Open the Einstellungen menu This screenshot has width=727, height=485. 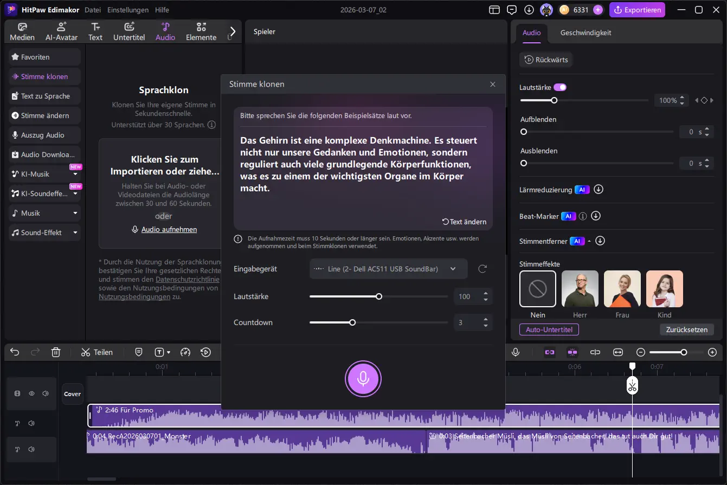click(x=128, y=10)
